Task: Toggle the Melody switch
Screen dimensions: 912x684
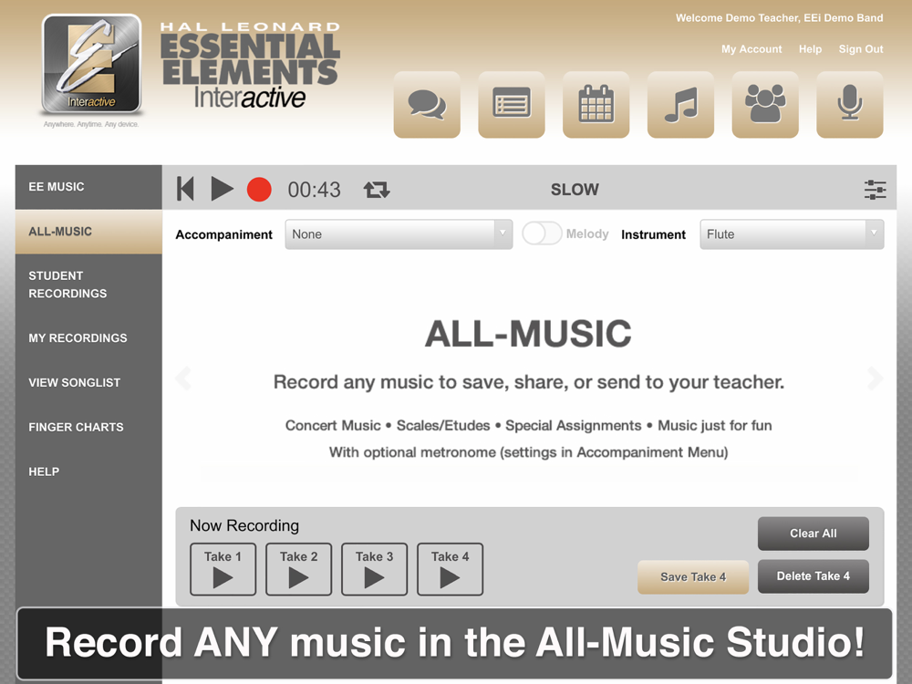Action: pyautogui.click(x=542, y=233)
